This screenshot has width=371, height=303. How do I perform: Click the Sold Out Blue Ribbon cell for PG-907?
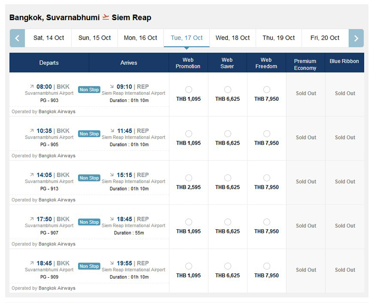coord(345,226)
